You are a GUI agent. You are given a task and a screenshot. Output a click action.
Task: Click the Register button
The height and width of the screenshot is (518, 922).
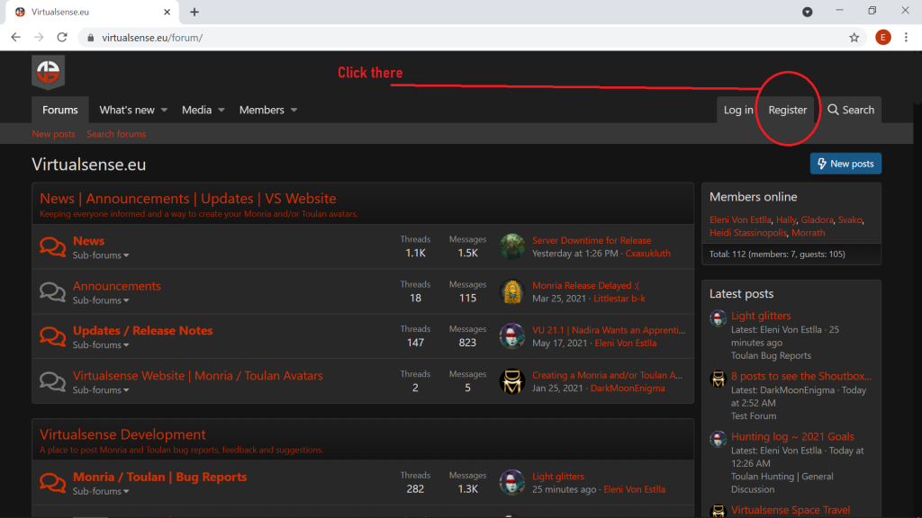click(x=787, y=110)
